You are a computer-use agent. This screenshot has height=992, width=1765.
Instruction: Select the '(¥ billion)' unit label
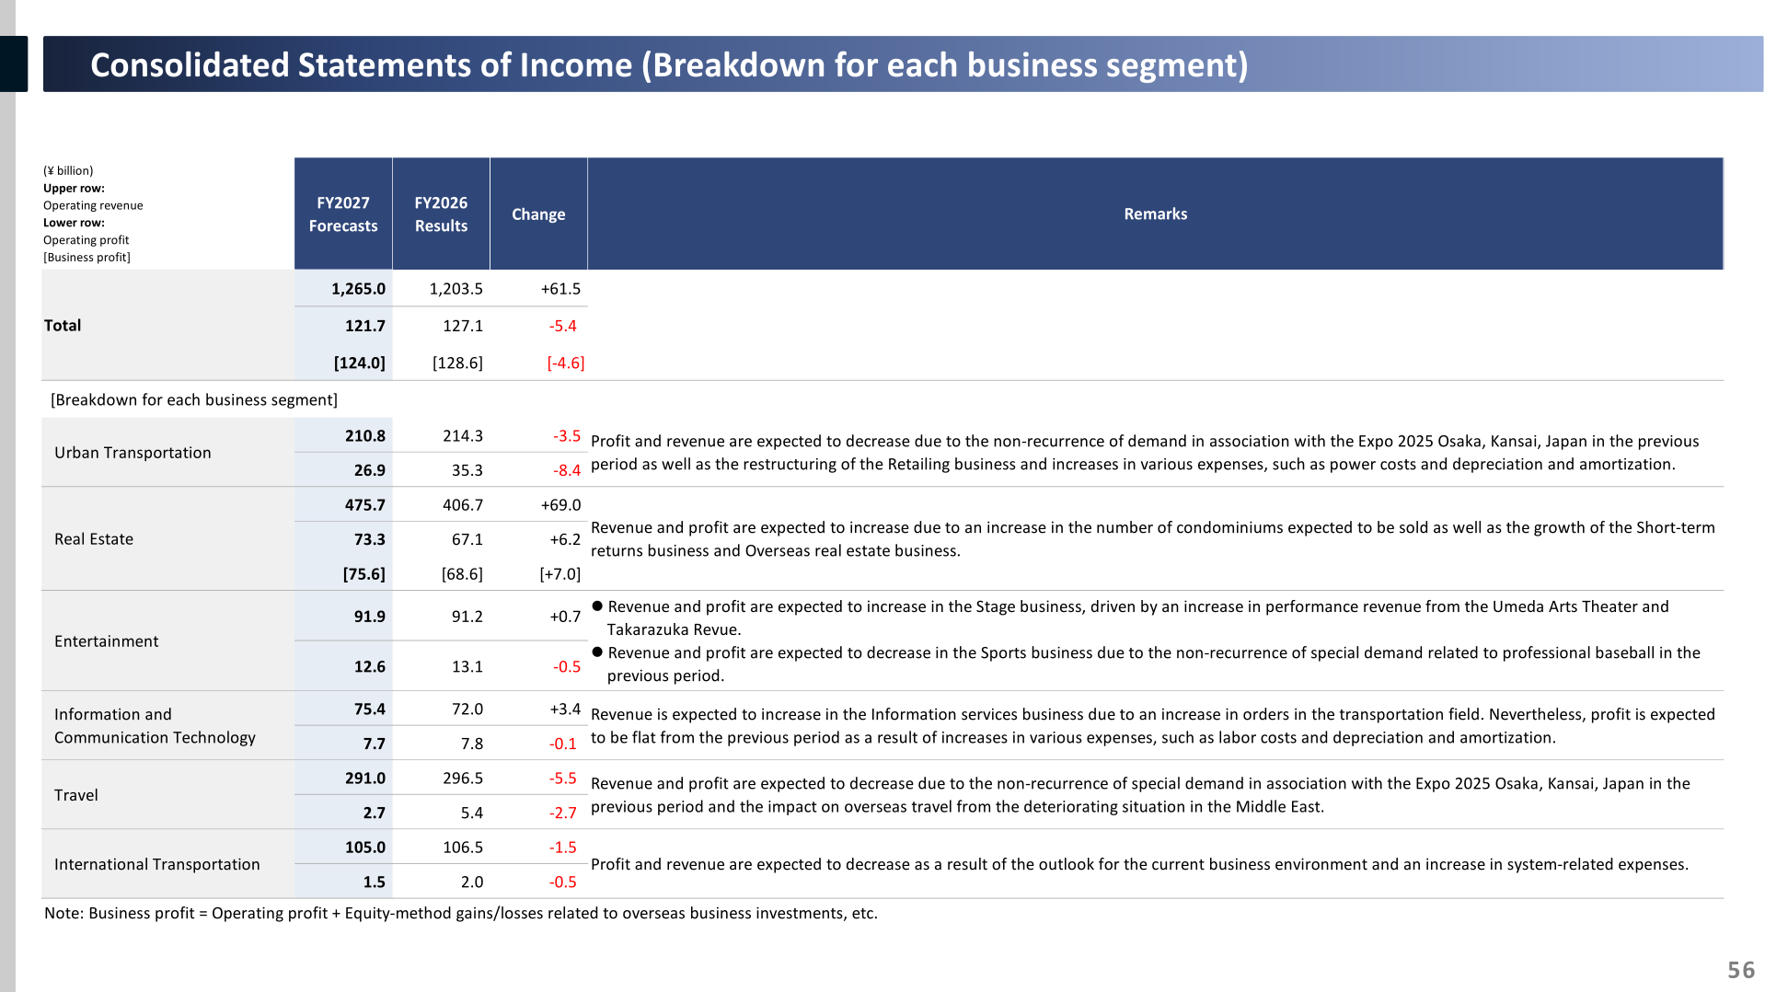click(68, 170)
